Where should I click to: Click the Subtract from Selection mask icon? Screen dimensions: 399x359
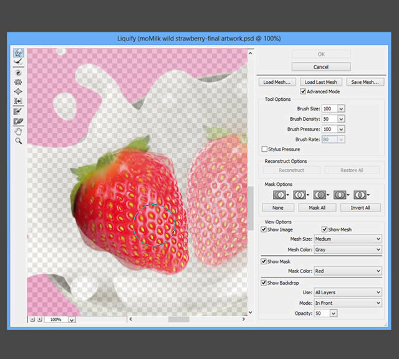pyautogui.click(x=319, y=195)
